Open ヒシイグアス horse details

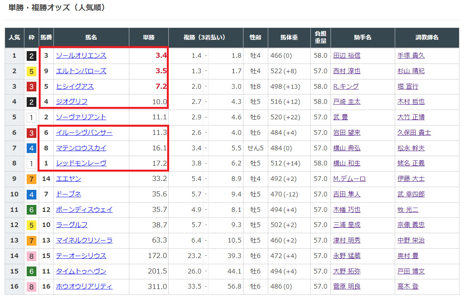click(75, 86)
